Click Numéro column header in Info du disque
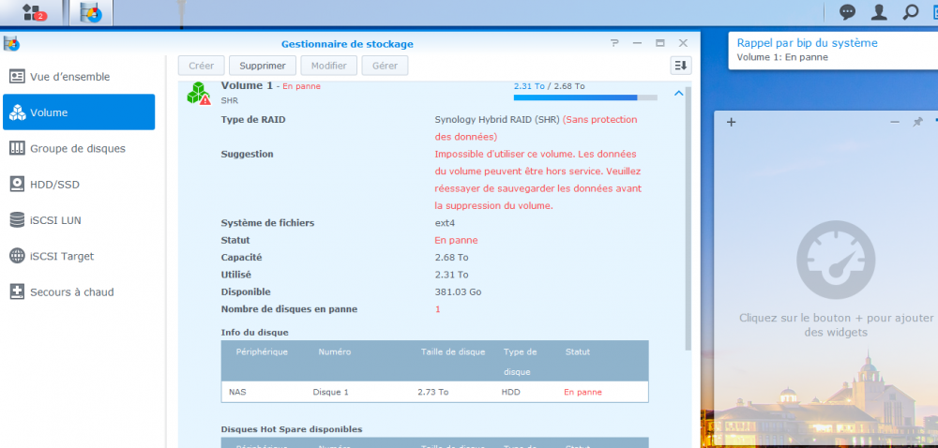The height and width of the screenshot is (448, 938). point(335,351)
